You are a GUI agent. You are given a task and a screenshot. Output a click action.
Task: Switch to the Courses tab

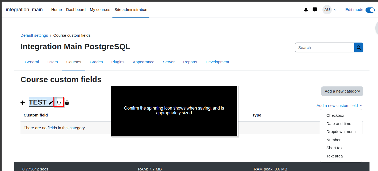tap(74, 62)
